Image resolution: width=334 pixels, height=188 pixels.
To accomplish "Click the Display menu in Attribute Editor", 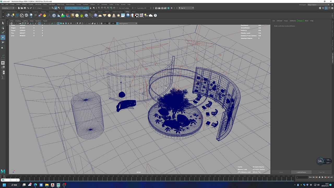I will [300, 21].
